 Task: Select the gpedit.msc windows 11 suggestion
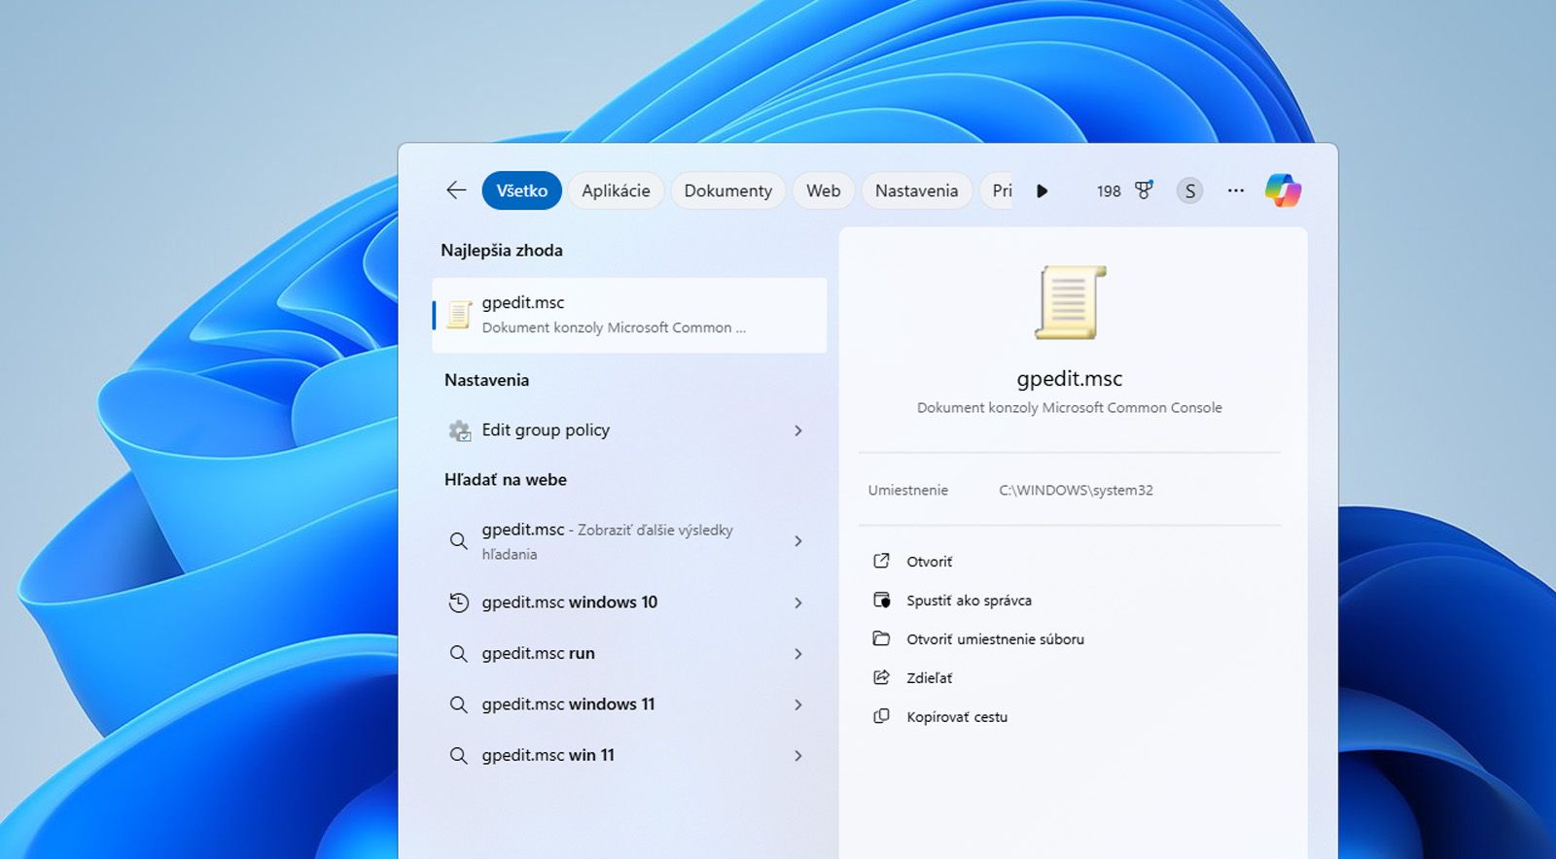tap(629, 704)
